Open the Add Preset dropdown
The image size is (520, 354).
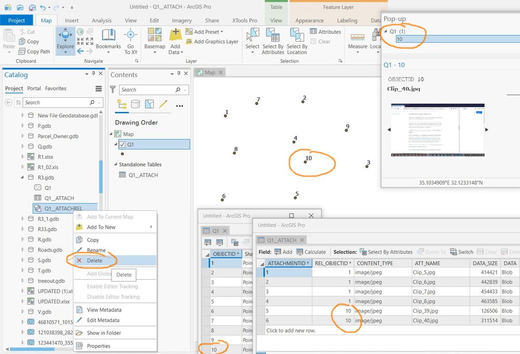pos(204,32)
